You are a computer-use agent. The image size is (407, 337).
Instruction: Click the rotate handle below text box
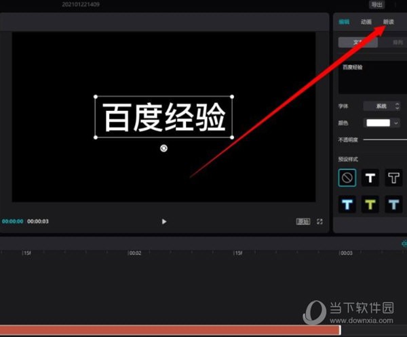point(163,148)
